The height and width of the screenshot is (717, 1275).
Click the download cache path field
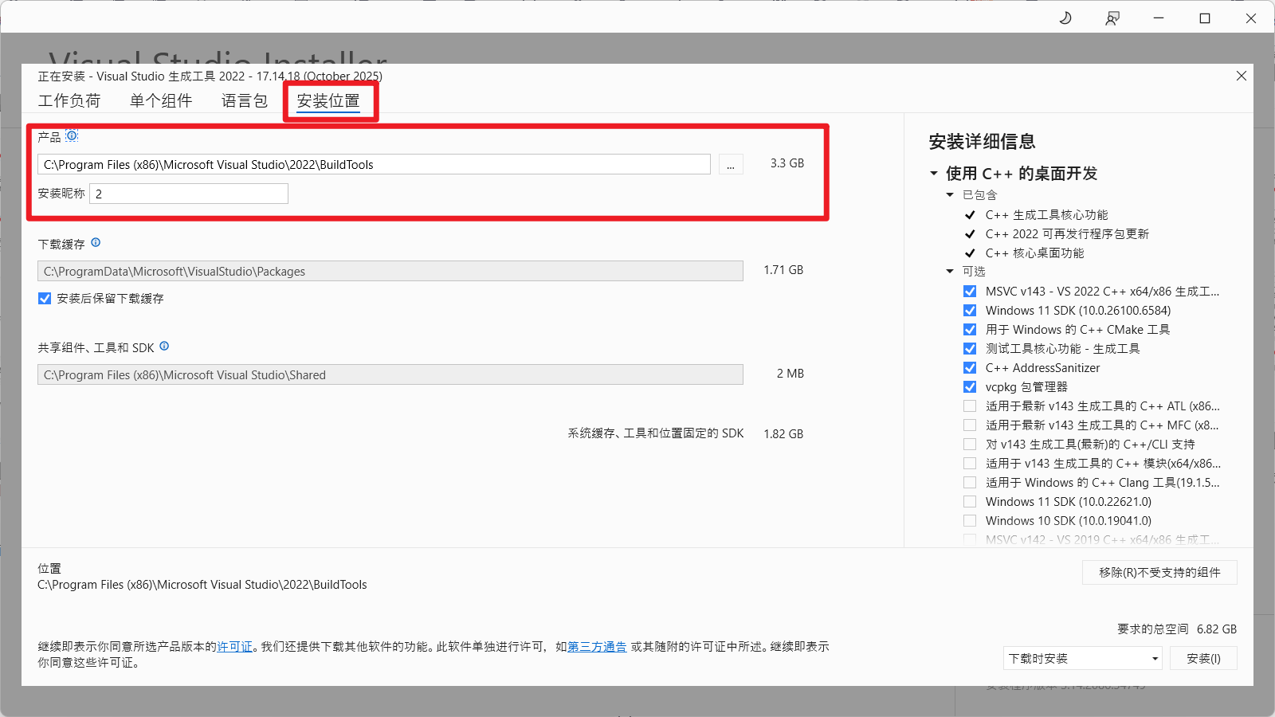[x=390, y=271]
